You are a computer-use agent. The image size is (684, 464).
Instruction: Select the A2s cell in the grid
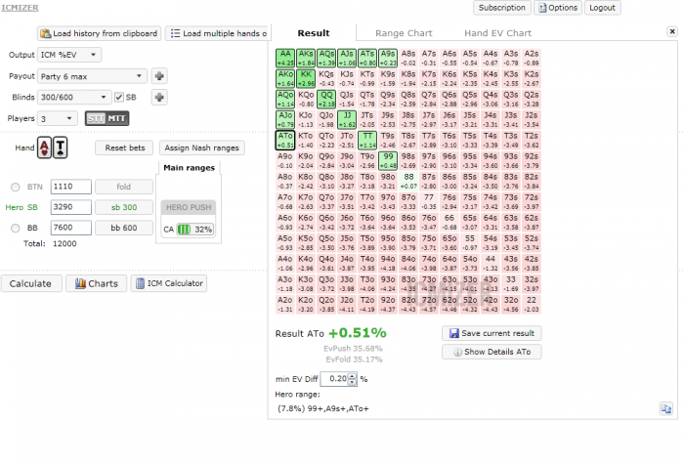(532, 58)
